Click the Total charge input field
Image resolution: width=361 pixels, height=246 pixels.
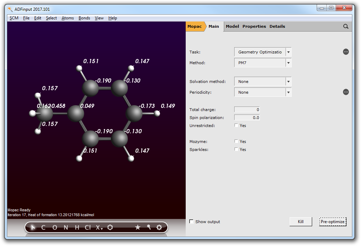pyautogui.click(x=247, y=110)
